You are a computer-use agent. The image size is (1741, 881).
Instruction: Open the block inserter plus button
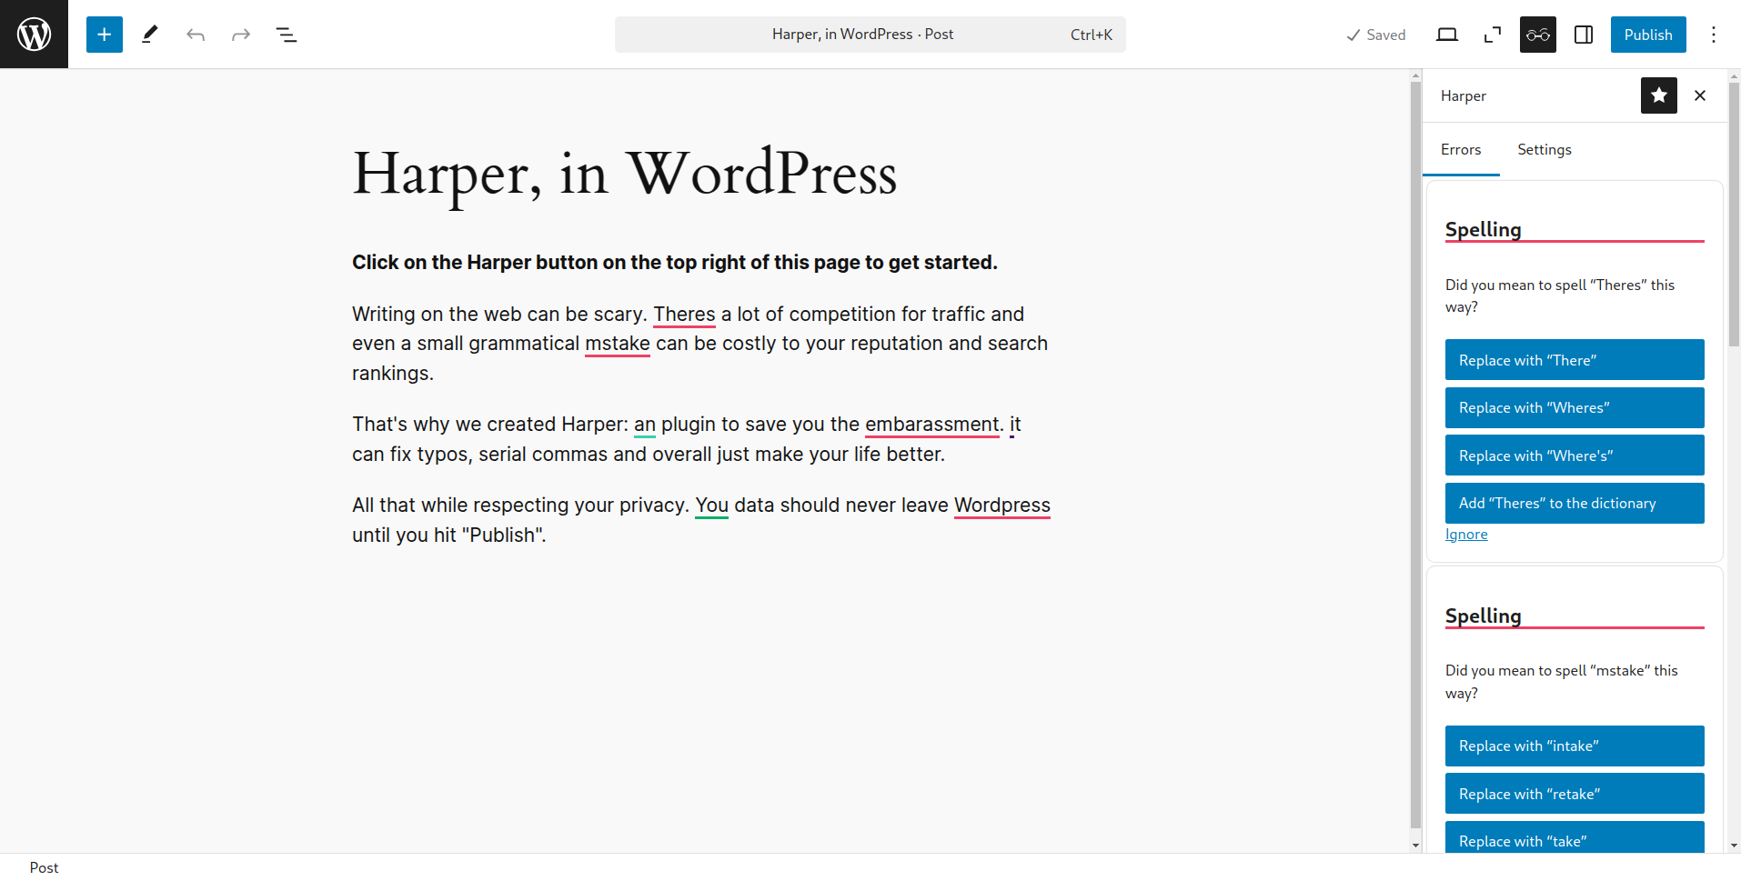[105, 35]
